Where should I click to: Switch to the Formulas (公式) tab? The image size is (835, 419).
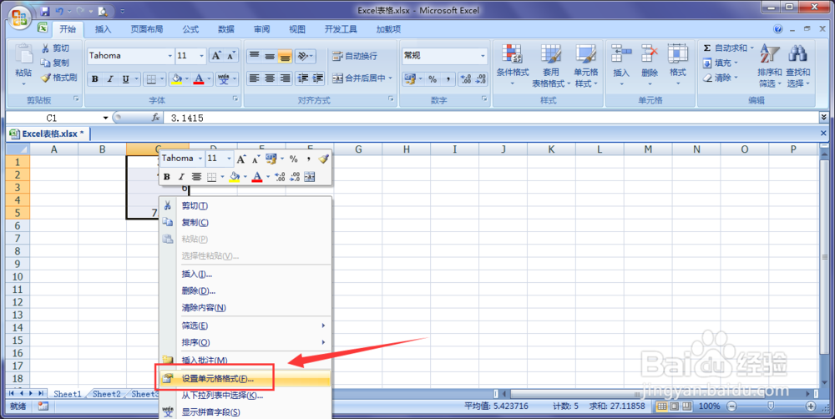[x=190, y=29]
